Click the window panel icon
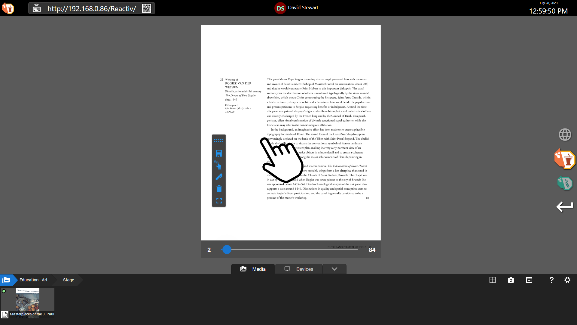The image size is (577, 325). point(529,280)
